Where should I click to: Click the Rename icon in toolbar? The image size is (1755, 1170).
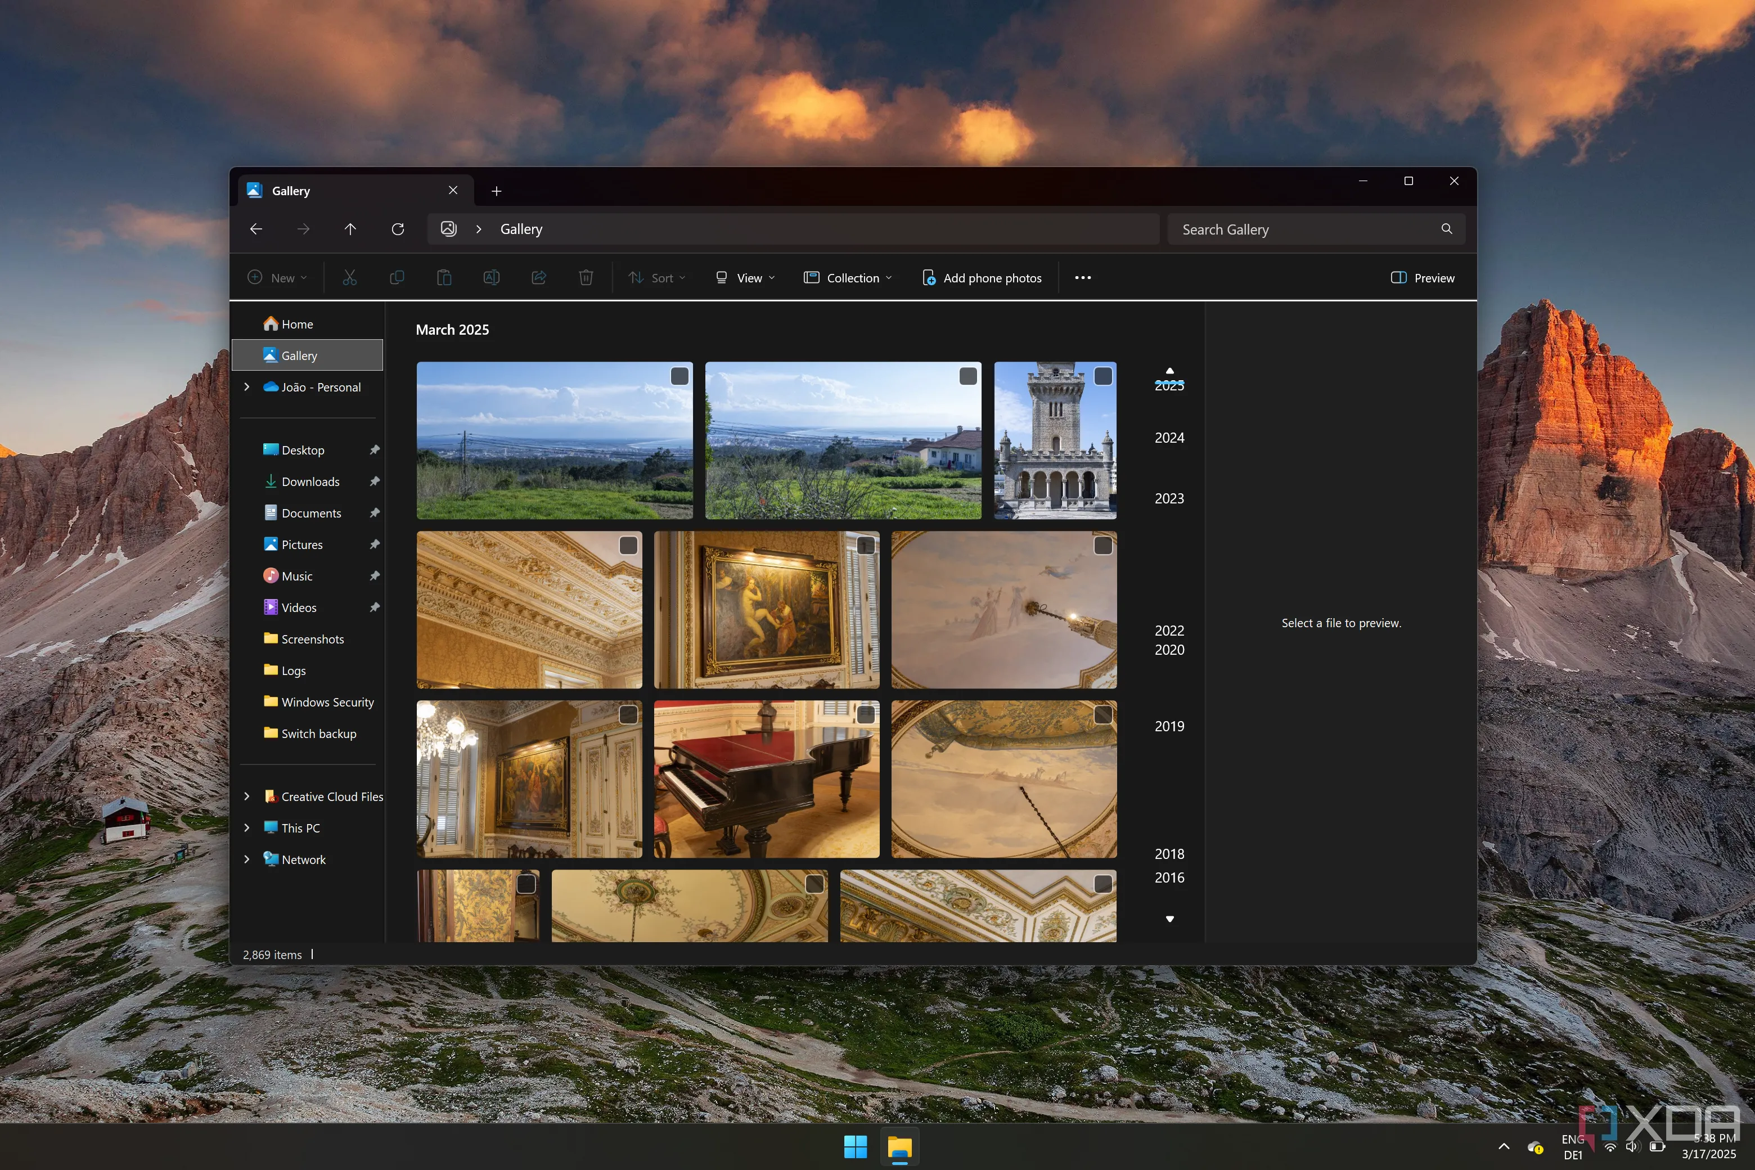pos(491,277)
